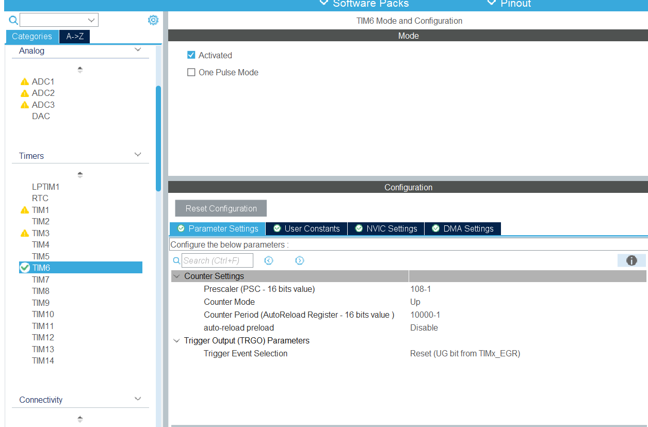Select RTC in the Timers list

pyautogui.click(x=40, y=198)
